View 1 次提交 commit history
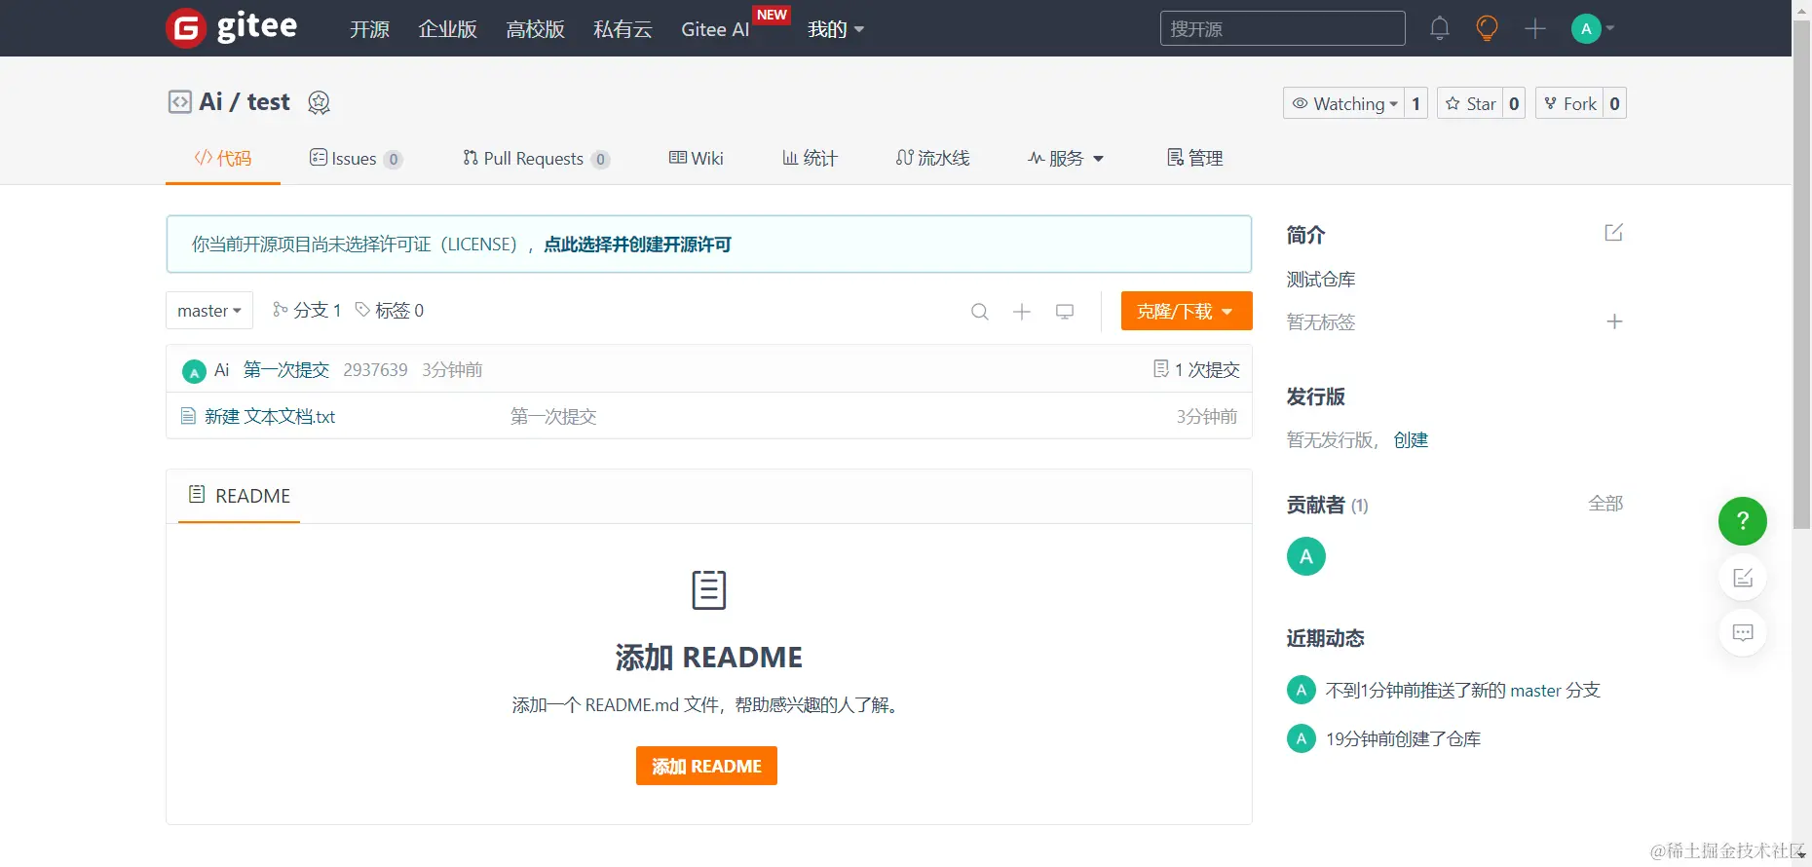1812x867 pixels. click(1196, 369)
